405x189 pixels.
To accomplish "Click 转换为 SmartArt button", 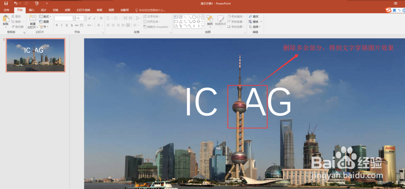I will (x=156, y=27).
